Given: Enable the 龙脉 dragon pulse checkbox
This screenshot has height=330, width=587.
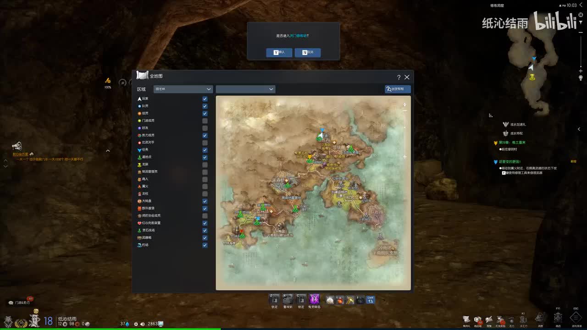Looking at the screenshot, I should (205, 165).
